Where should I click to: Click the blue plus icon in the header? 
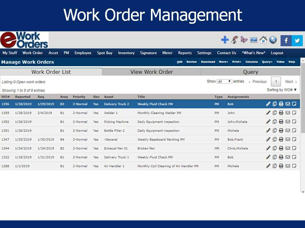click(x=225, y=40)
